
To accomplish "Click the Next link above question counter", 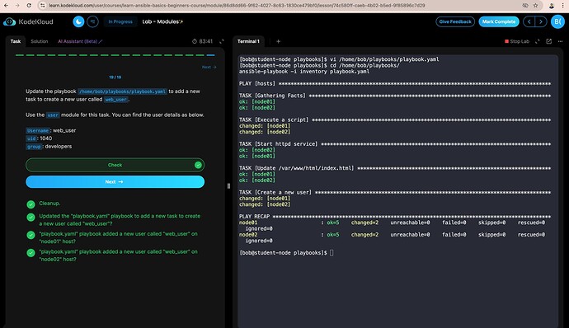I will 209,67.
